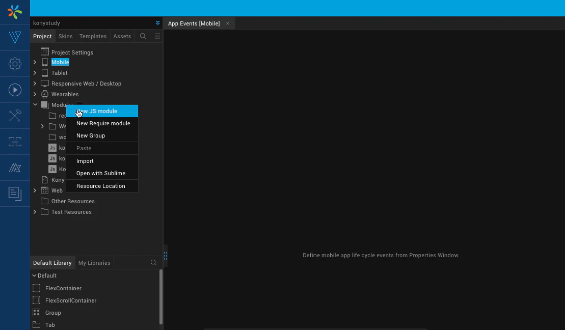Select the Tab widget icon
The height and width of the screenshot is (330, 565).
tap(36, 325)
